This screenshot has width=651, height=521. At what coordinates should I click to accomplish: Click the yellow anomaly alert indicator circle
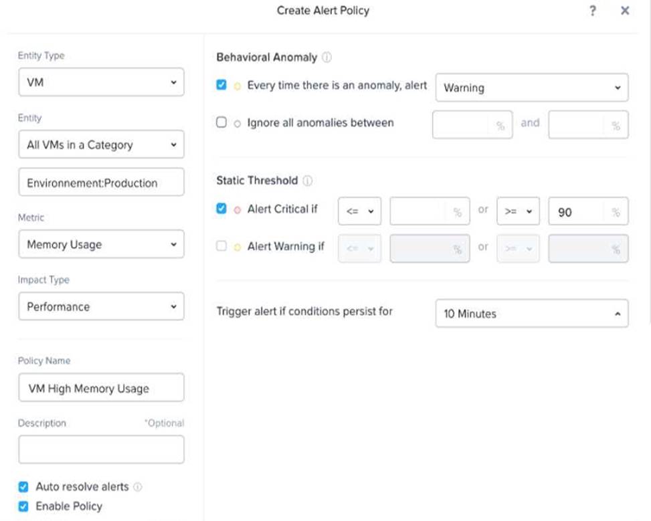[x=237, y=86]
